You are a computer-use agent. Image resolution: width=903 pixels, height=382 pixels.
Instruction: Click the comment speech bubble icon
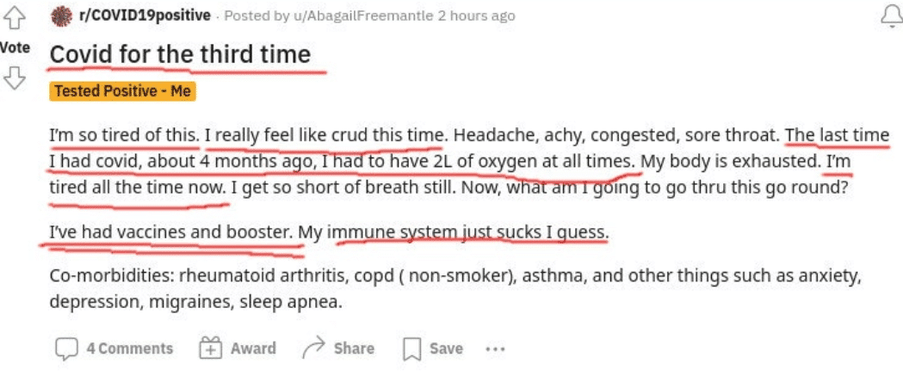(66, 348)
